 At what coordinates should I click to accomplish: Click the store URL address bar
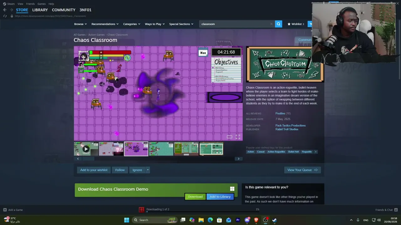coord(50,16)
